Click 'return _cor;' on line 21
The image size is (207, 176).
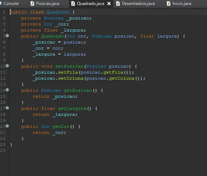(x=49, y=133)
